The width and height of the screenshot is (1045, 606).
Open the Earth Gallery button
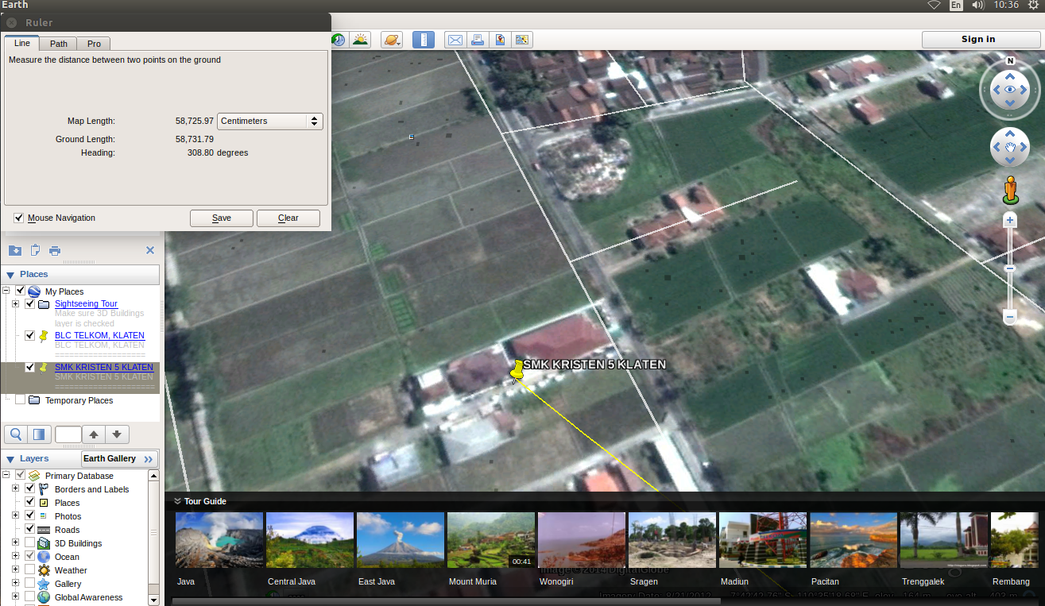point(119,459)
